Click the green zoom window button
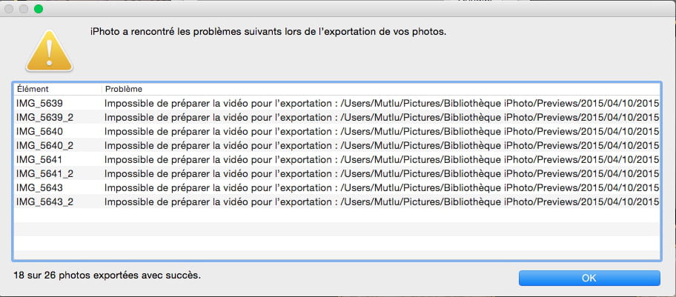The width and height of the screenshot is (676, 297). point(39,9)
